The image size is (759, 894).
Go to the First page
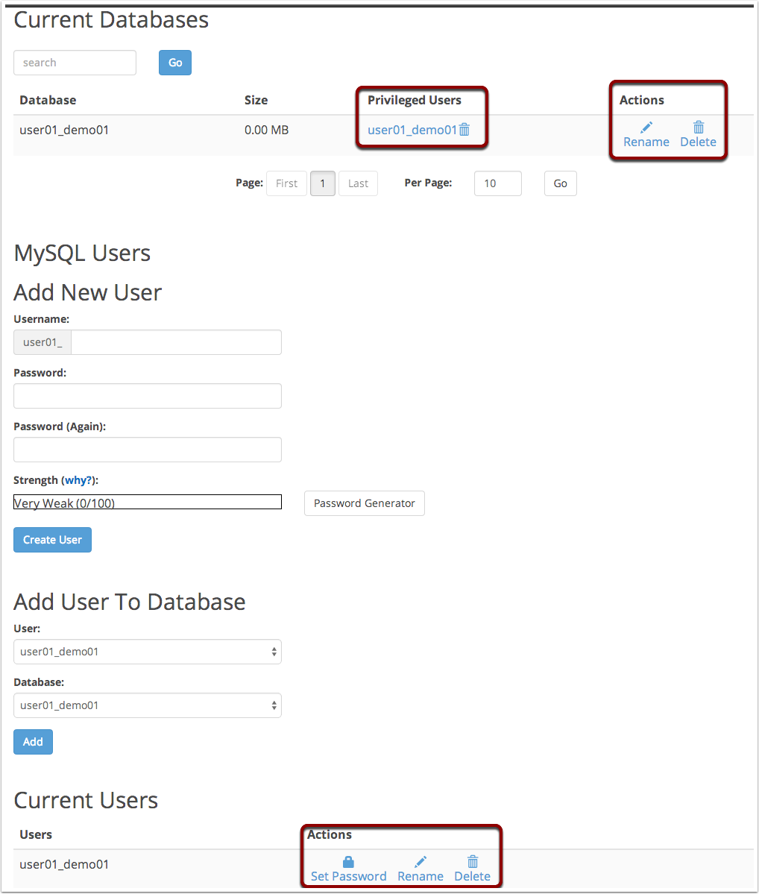(x=287, y=183)
